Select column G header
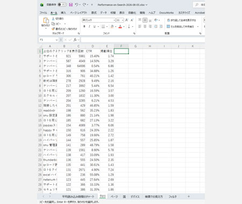 pos(136,46)
